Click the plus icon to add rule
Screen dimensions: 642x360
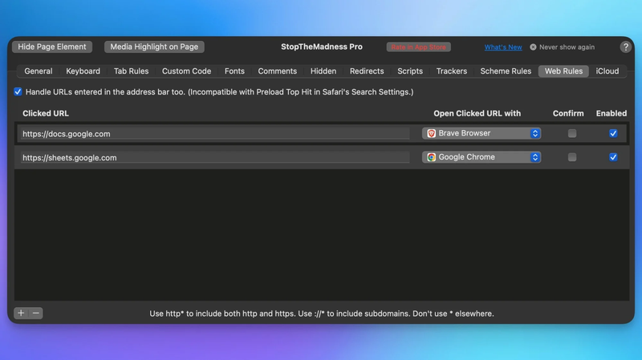click(x=21, y=313)
